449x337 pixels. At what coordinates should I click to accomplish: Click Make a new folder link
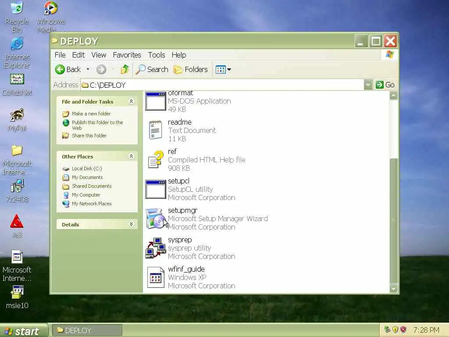91,114
